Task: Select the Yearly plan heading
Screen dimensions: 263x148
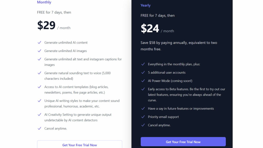Action: (146, 5)
